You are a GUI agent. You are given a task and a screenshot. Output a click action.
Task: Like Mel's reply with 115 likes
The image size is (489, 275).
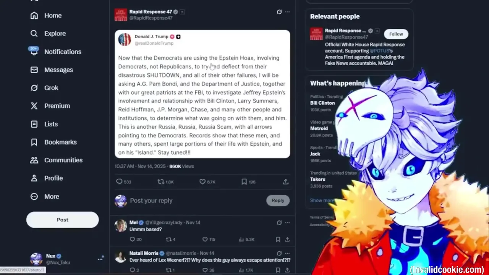click(205, 239)
